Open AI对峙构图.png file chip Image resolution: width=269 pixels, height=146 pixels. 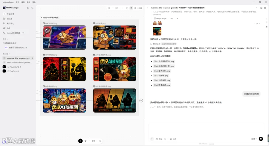pos(162,80)
